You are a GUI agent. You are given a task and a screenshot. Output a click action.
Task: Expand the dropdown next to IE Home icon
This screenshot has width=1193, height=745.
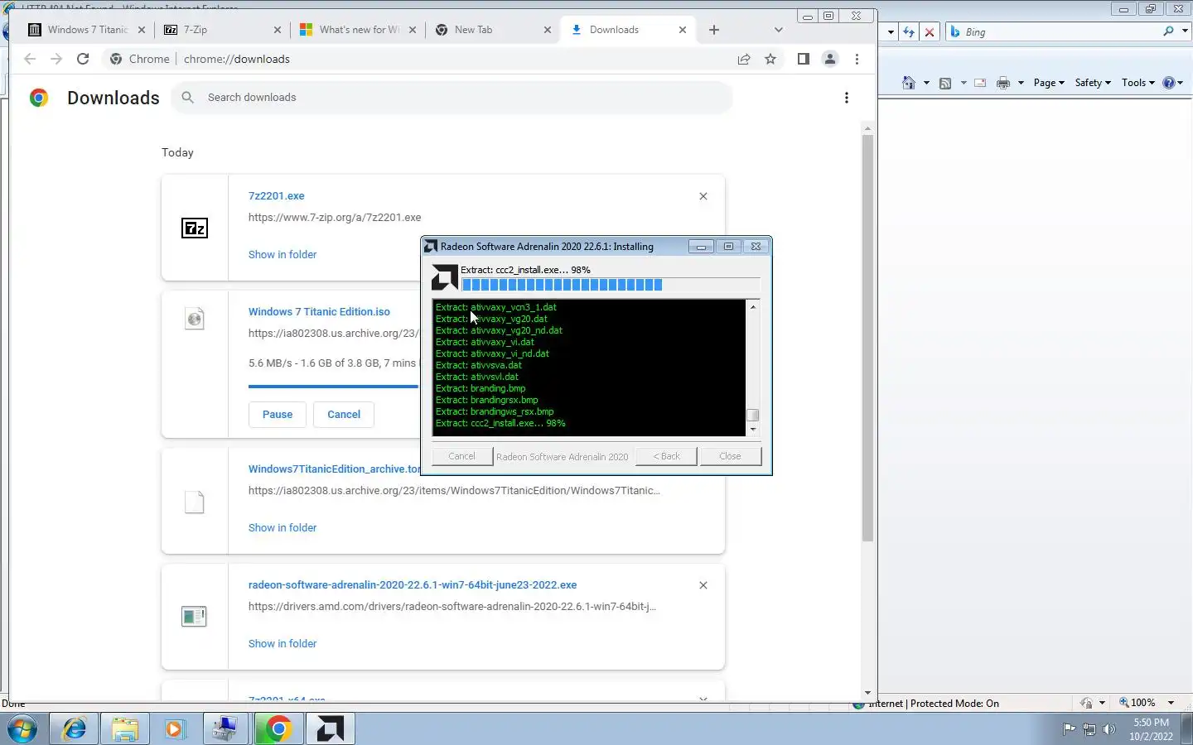[926, 83]
